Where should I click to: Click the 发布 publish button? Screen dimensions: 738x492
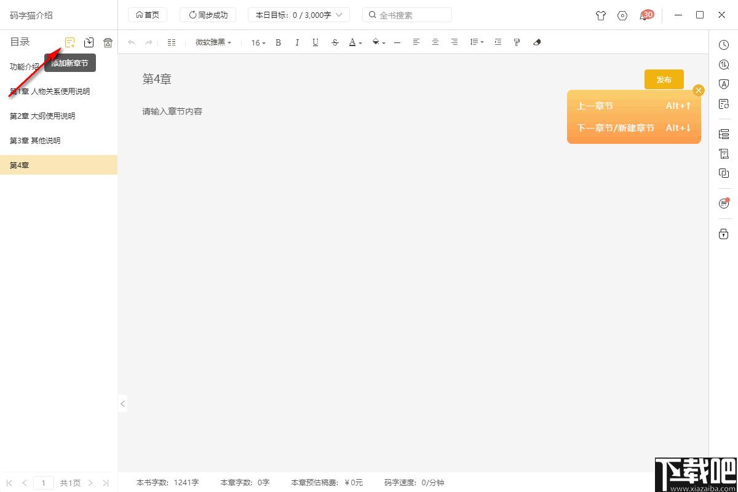(x=664, y=79)
